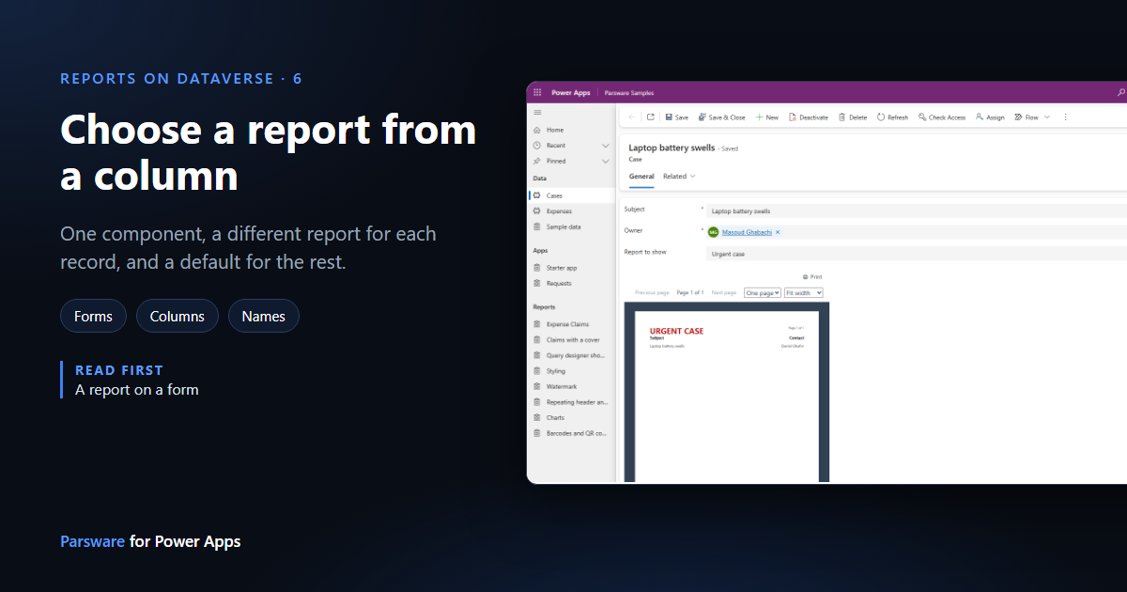Open the Flow dropdown in the toolbar

[1031, 117]
